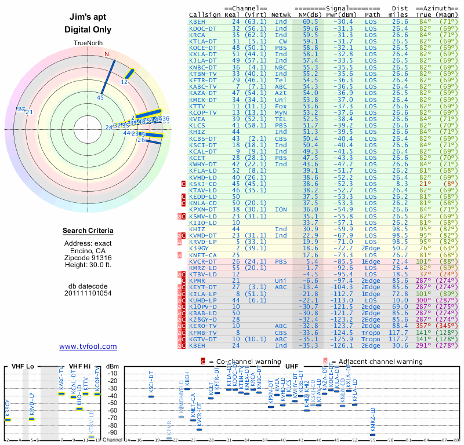This screenshot has height=445, width=464.
Task: Click KVHD-LD callsign in the station table
Action: 202,177
